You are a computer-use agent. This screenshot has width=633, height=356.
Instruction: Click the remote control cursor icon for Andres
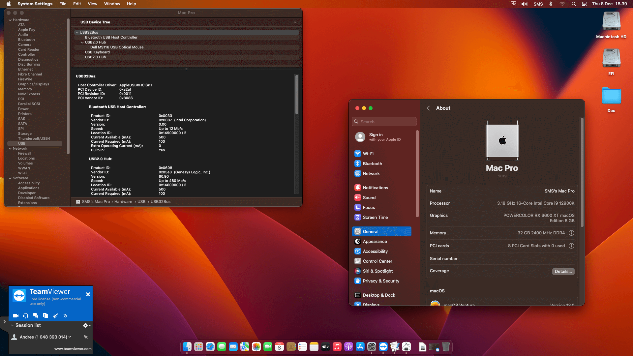(86, 337)
